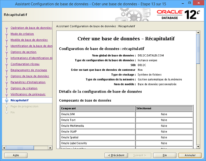206x161 pixels.
Task: Click the Instance unique value
Action: click(147, 60)
